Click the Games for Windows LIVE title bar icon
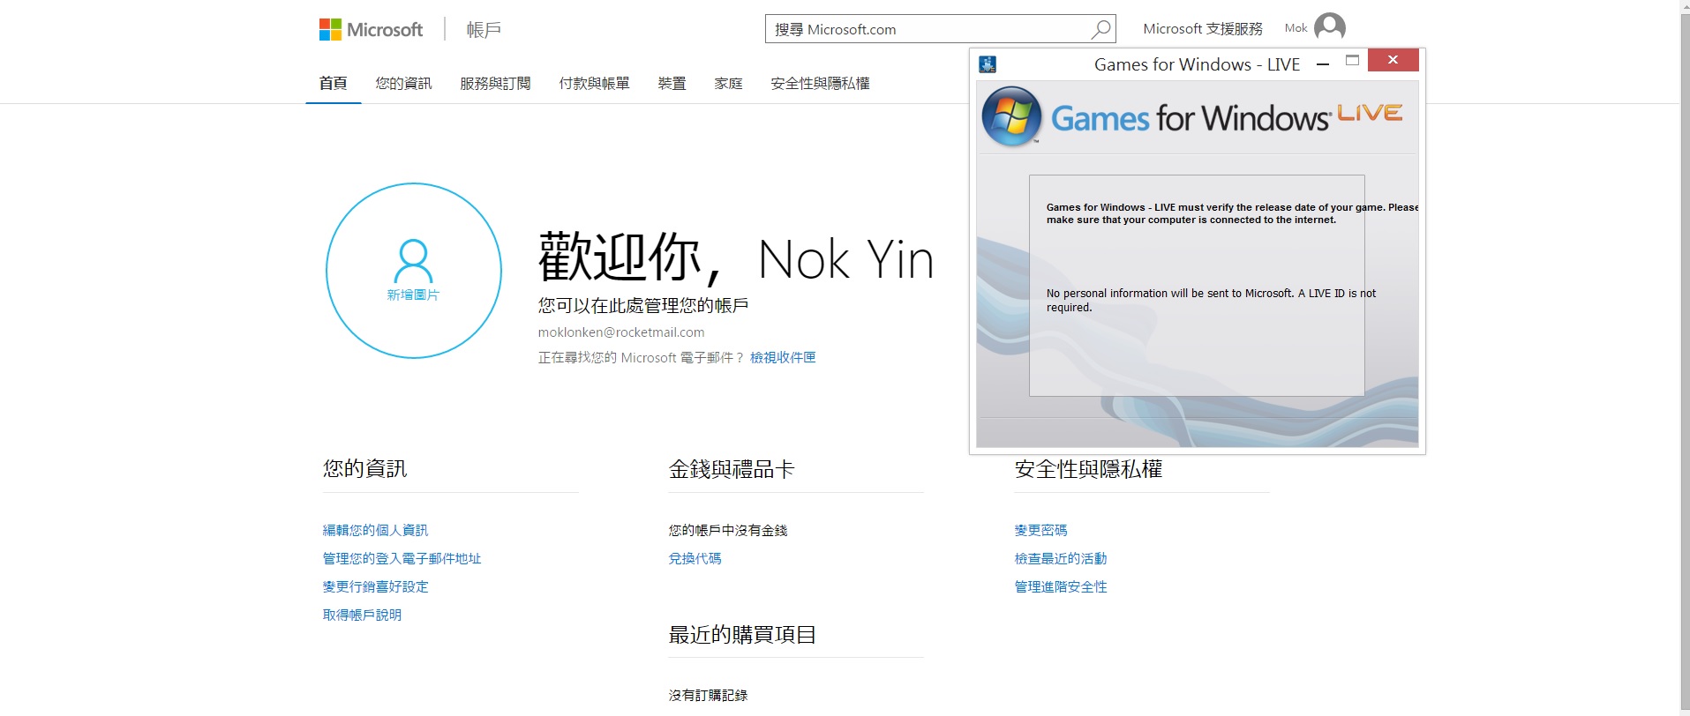The width and height of the screenshot is (1690, 716). 988,63
